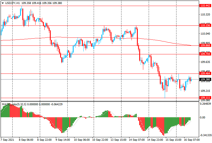
Task: Click the small black up-arrow marker on the chart
Action: point(117,37)
